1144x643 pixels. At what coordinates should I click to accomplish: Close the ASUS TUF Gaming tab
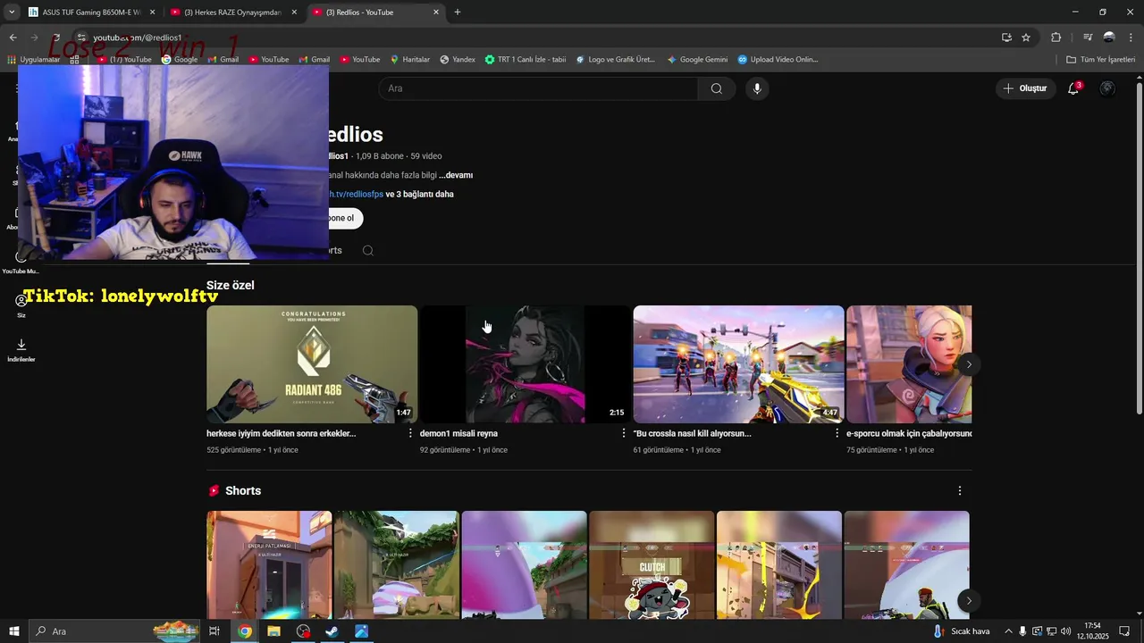tap(152, 13)
